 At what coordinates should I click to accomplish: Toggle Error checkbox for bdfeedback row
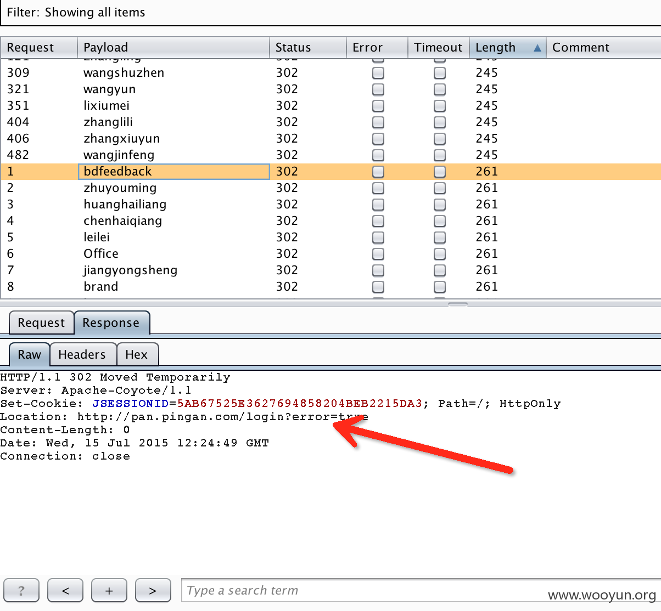coord(378,172)
